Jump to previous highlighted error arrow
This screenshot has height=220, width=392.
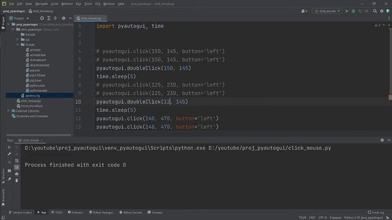(x=384, y=25)
